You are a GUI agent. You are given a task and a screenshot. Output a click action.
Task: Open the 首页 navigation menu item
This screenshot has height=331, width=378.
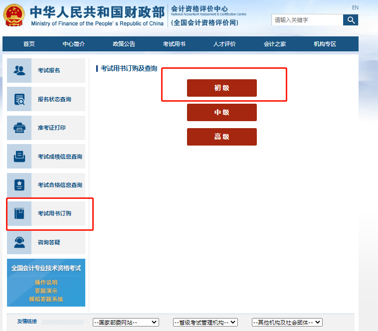[x=29, y=44]
